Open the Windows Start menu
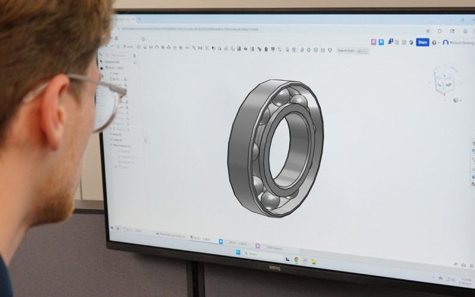This screenshot has width=475, height=297. click(238, 252)
